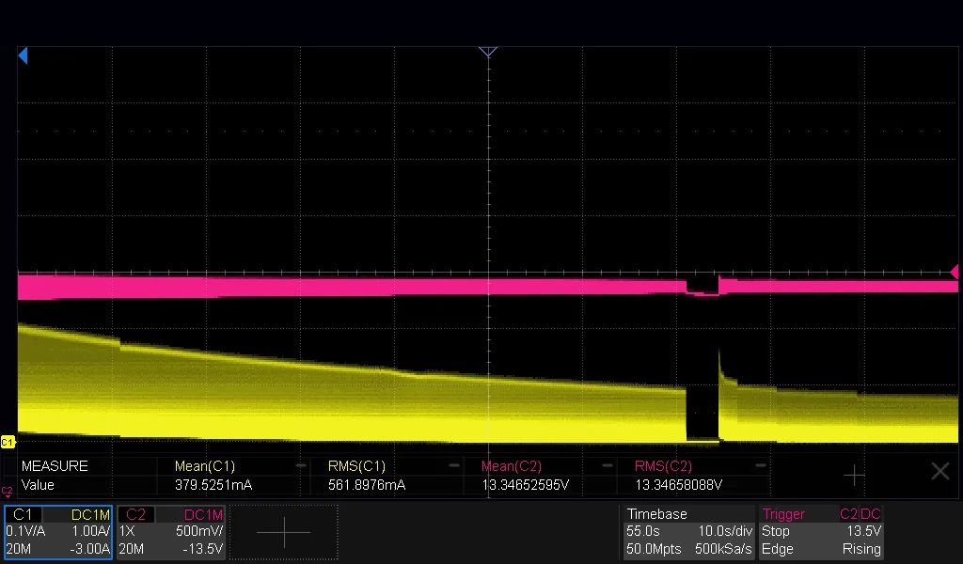This screenshot has height=564, width=963.
Task: Click the trigger Edge type label
Action: tap(778, 549)
